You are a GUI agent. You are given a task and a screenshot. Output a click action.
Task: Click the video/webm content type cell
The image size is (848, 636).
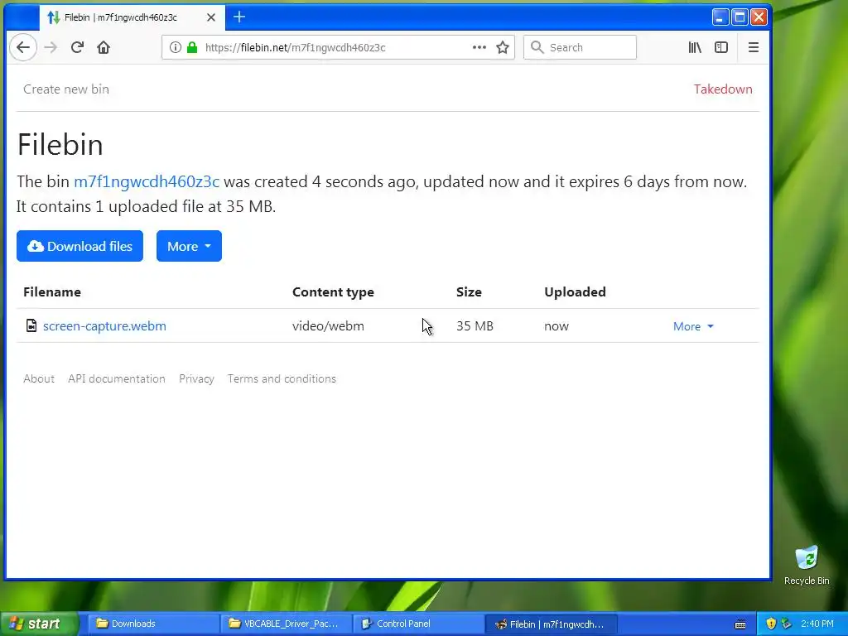click(x=328, y=326)
